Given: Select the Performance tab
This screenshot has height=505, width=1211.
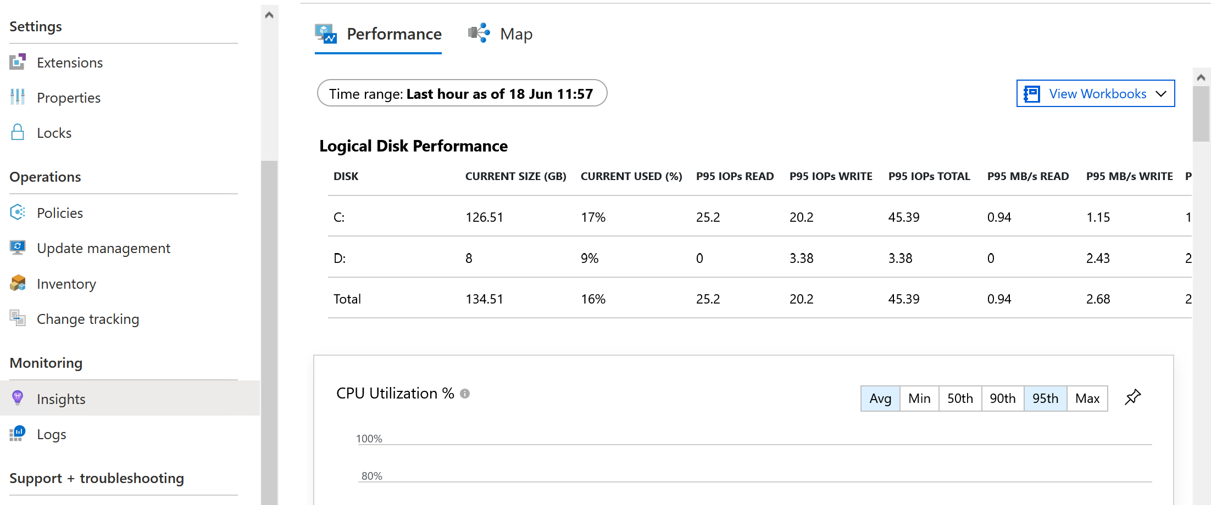Looking at the screenshot, I should pyautogui.click(x=378, y=34).
